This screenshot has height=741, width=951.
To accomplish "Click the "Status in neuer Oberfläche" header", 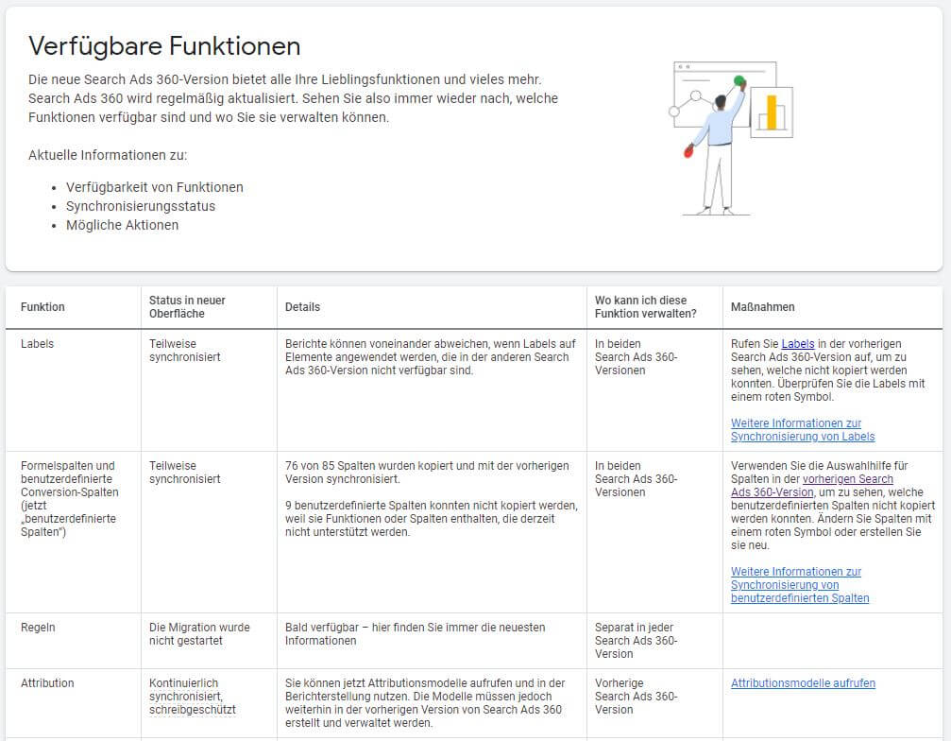I will pos(187,307).
